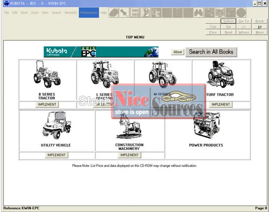Click the About button
This screenshot has width=269, height=212.
click(x=177, y=52)
